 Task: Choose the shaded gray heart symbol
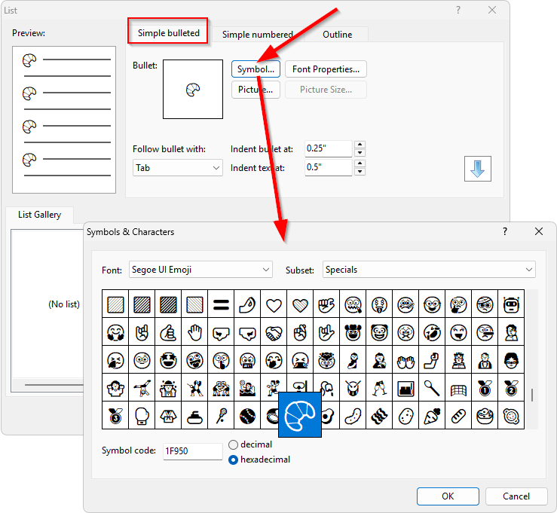click(300, 304)
